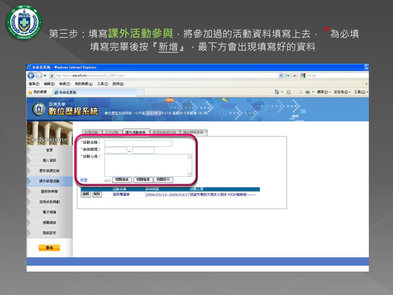This screenshot has height=295, width=393.
Task: Click the greyed 儲存 save link
Action: tap(107, 181)
